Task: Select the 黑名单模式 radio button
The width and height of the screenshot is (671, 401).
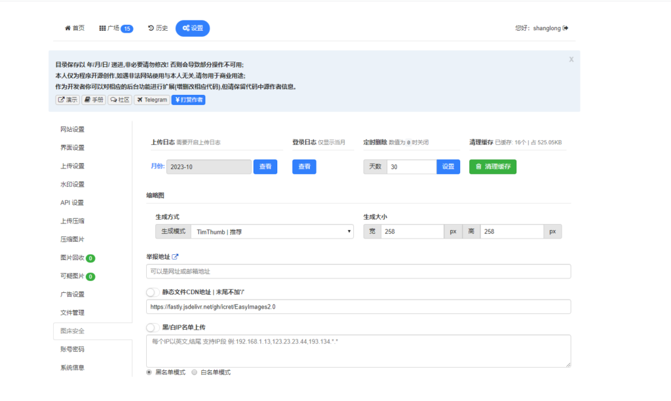Action: tap(149, 372)
